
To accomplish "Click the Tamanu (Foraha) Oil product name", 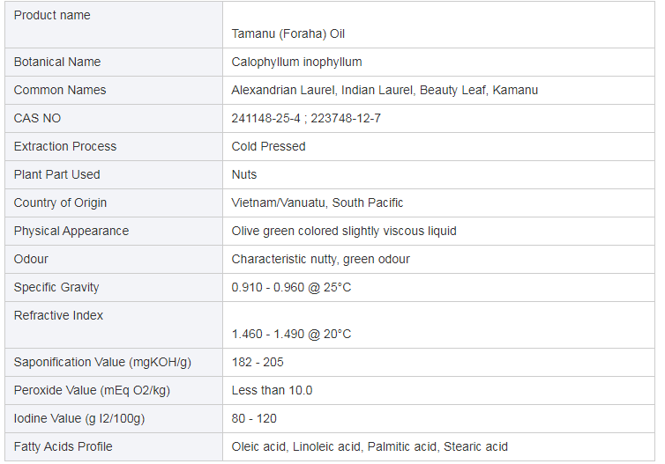I will 288,33.
